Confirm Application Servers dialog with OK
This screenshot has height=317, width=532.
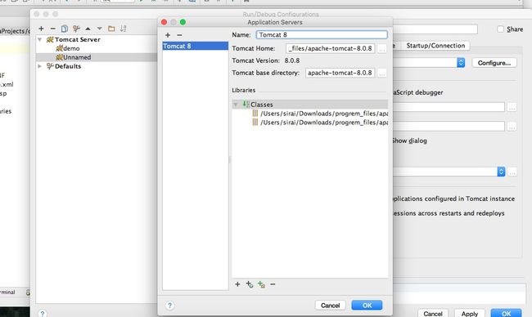[367, 305]
